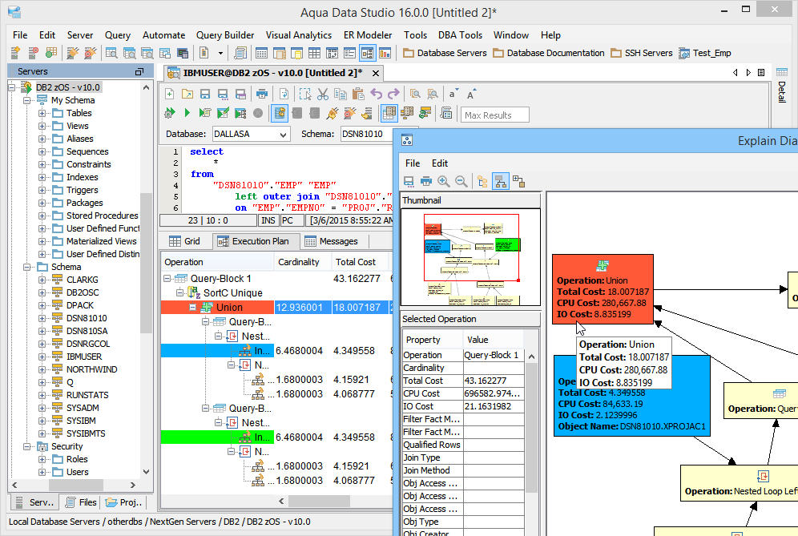Toggle the auto-commit database icon
The height and width of the screenshot is (536, 798).
tap(280, 113)
